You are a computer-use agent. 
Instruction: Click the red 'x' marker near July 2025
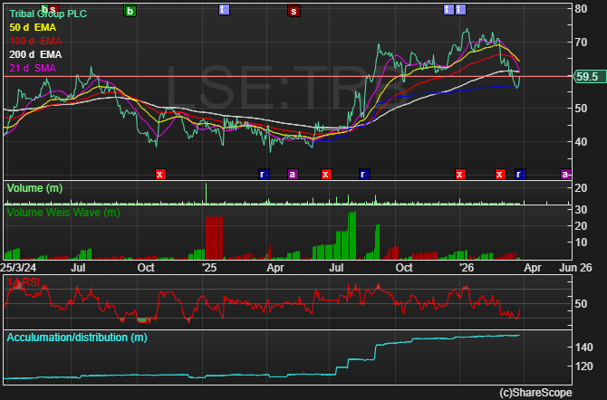[326, 174]
